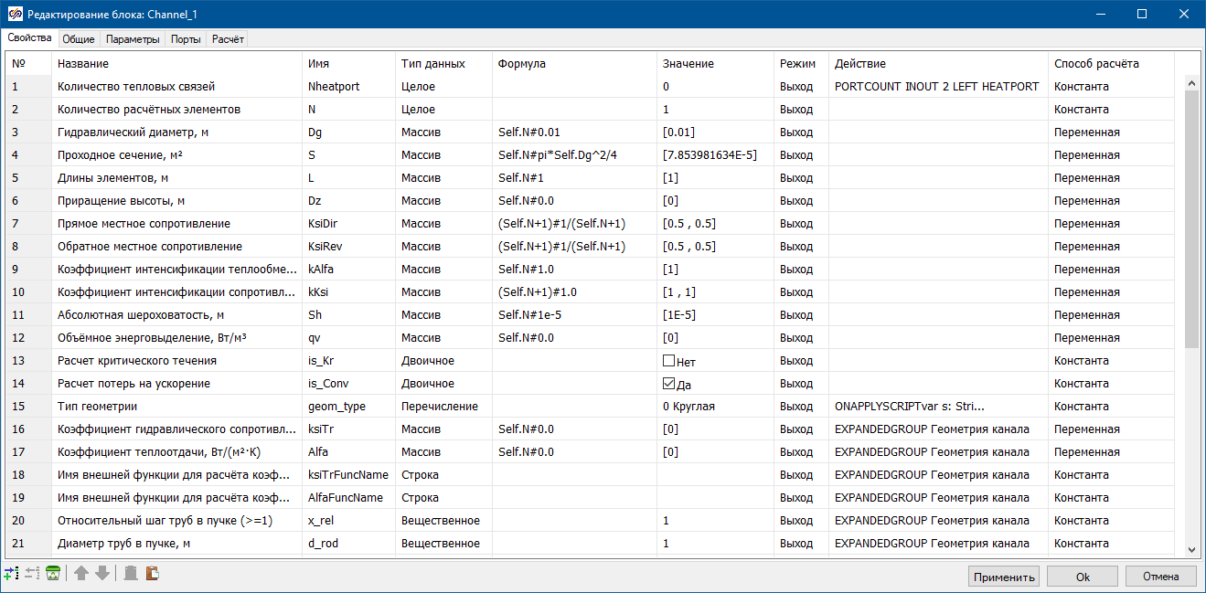The height and width of the screenshot is (593, 1206).
Task: Click the remove row icon in bottom toolbar
Action: (x=32, y=574)
